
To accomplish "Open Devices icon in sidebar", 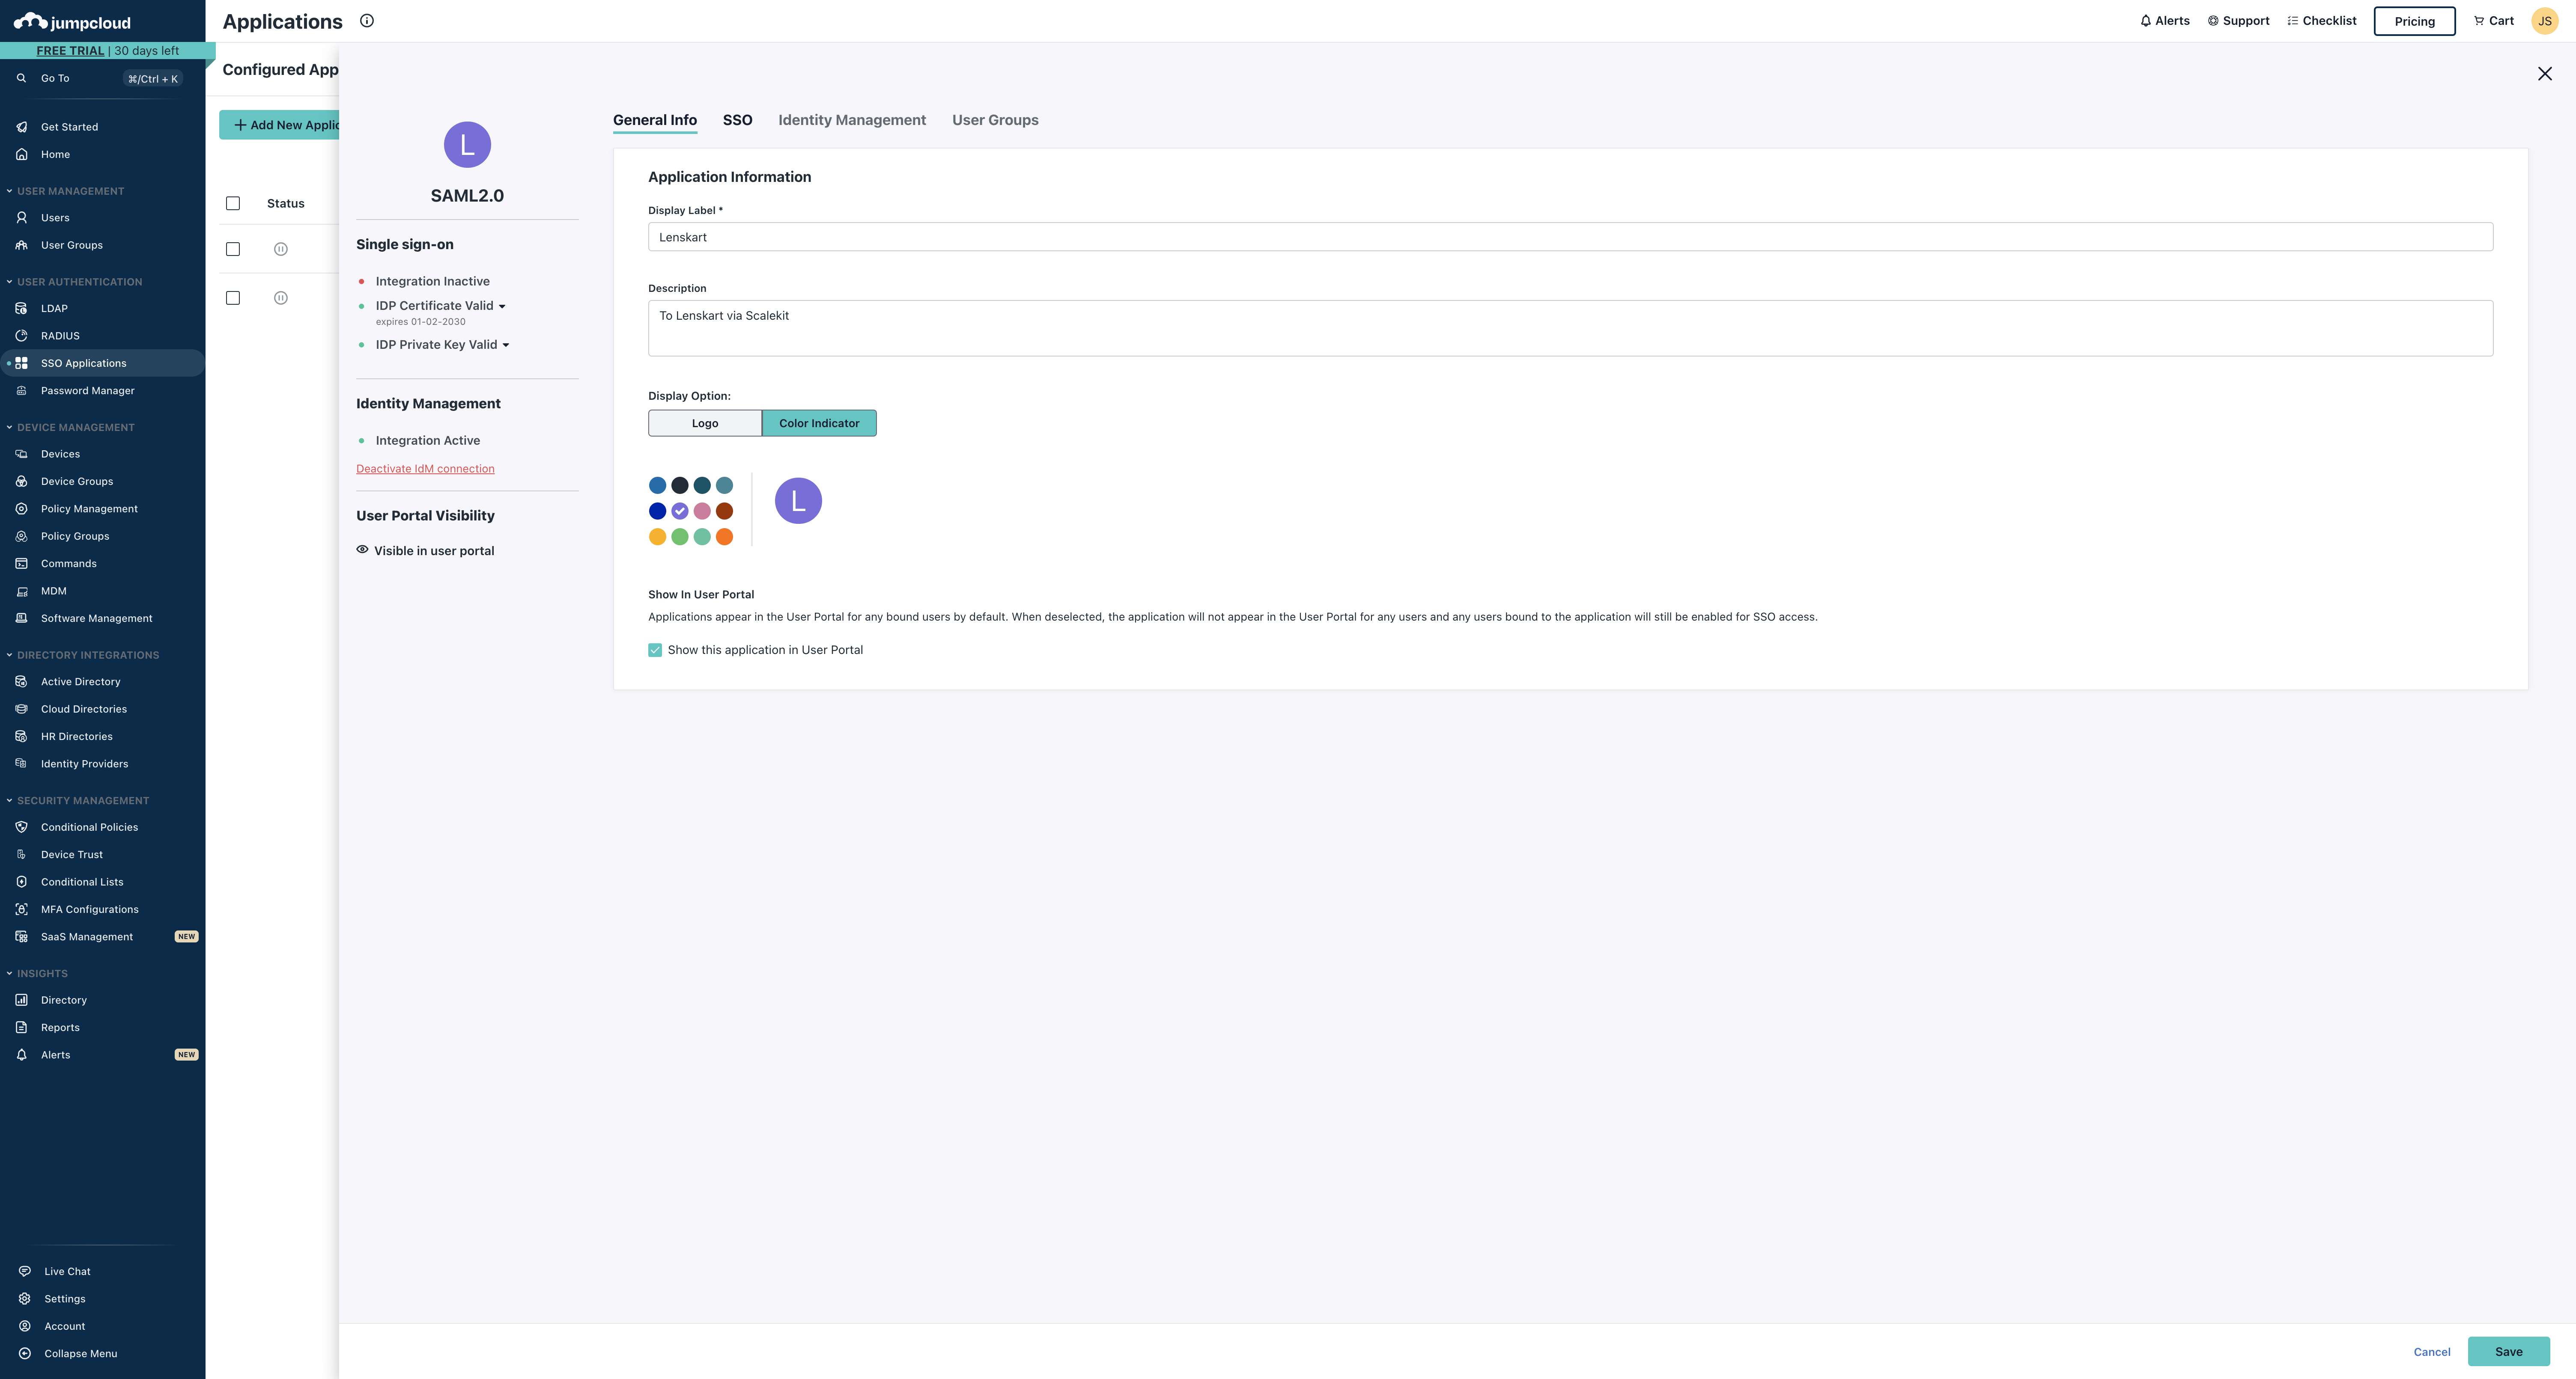I will (x=21, y=454).
